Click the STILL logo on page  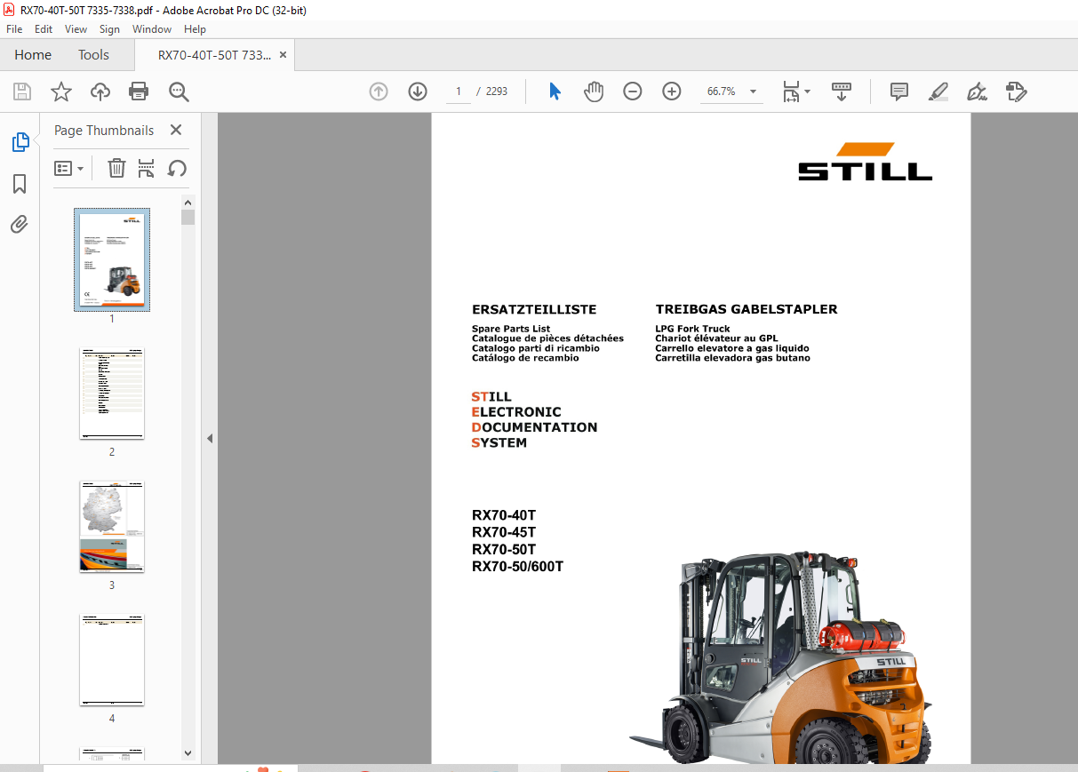click(865, 162)
